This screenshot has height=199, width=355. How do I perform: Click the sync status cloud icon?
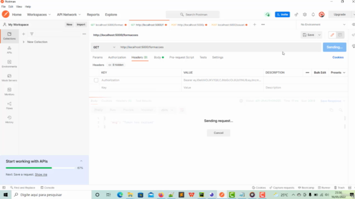pyautogui.click(x=267, y=14)
